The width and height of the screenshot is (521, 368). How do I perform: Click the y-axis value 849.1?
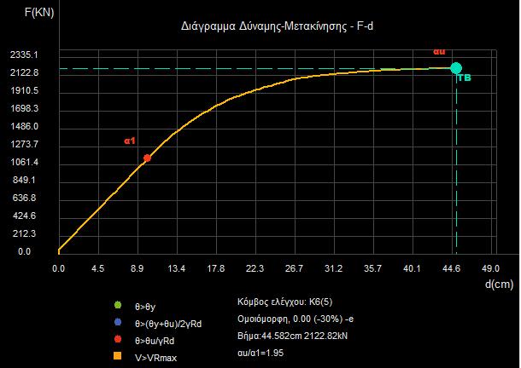[24, 180]
